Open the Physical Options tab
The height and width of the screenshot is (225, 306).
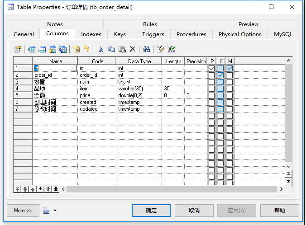click(x=240, y=34)
